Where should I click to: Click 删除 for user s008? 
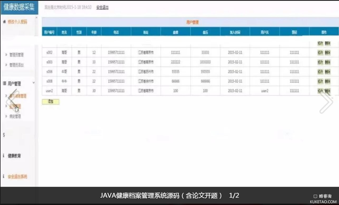coord(328,81)
